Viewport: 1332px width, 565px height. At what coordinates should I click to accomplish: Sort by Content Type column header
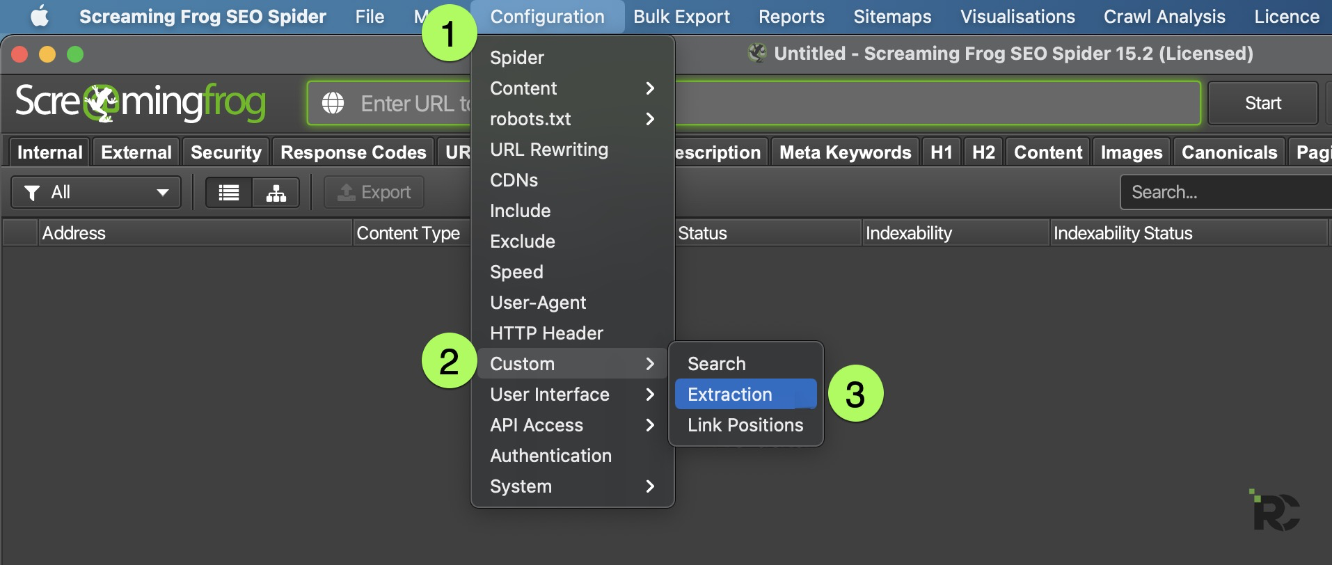pyautogui.click(x=412, y=233)
